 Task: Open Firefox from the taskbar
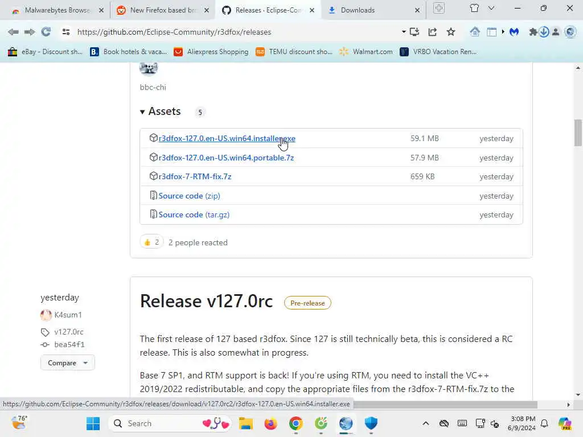click(x=270, y=423)
